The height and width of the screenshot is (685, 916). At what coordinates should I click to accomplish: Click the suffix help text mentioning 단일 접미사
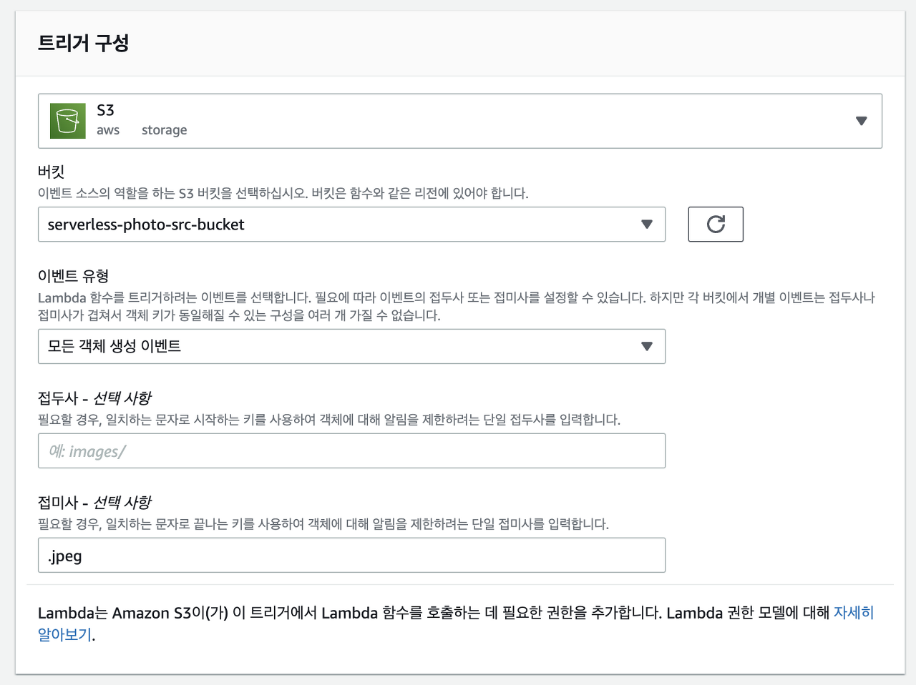323,523
